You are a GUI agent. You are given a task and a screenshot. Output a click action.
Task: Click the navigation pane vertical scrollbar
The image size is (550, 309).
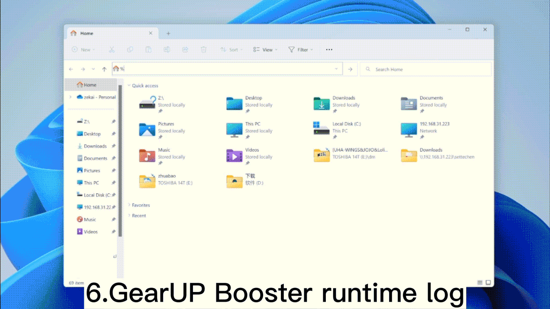120,160
